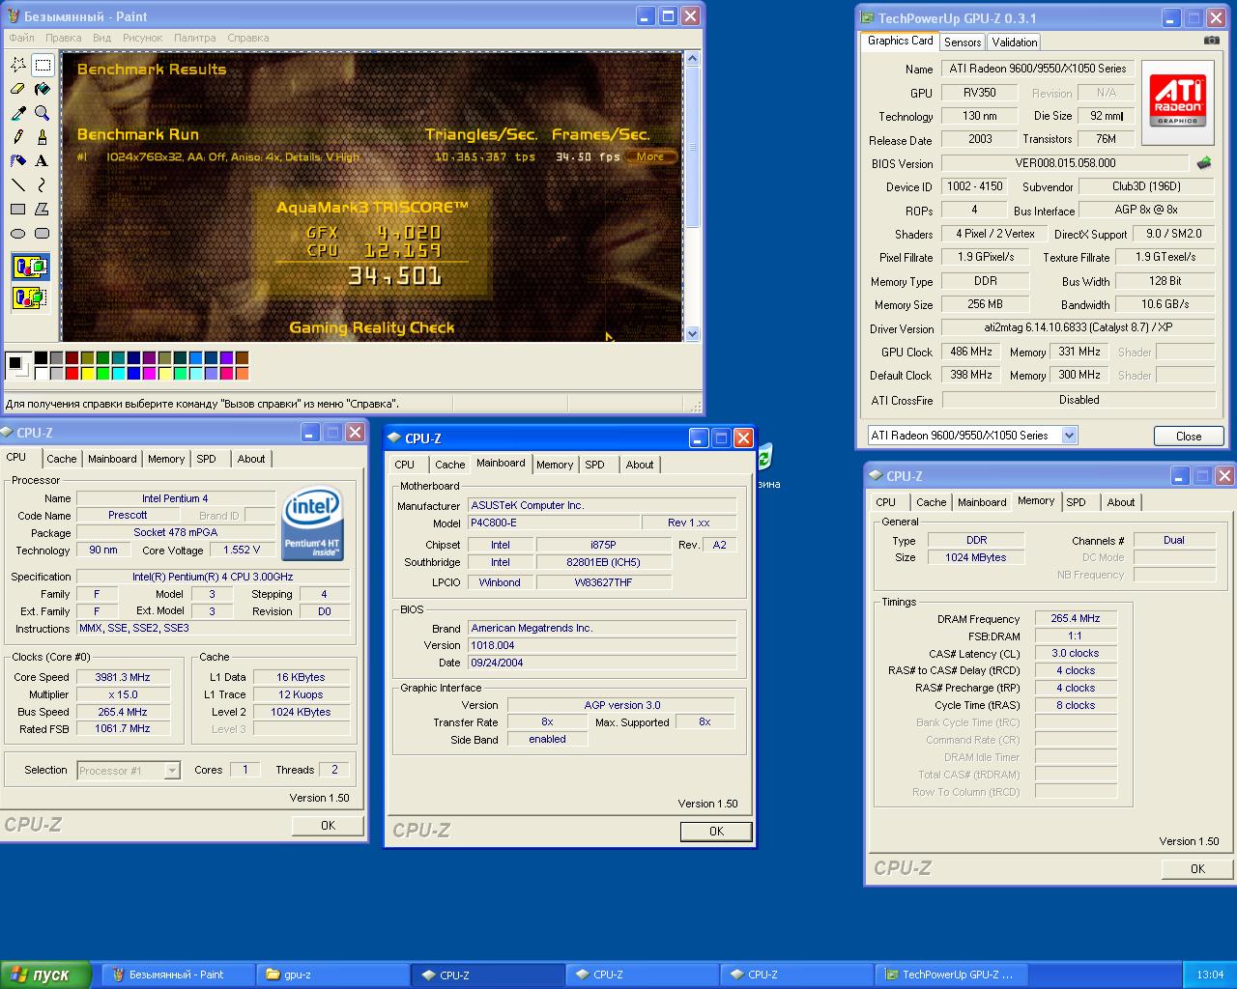
Task: Select the Text tool marked A
Action: pyautogui.click(x=43, y=161)
